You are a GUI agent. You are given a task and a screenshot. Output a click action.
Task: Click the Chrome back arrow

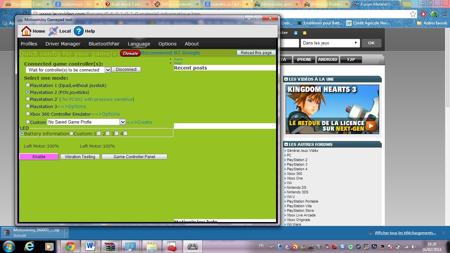coord(6,14)
